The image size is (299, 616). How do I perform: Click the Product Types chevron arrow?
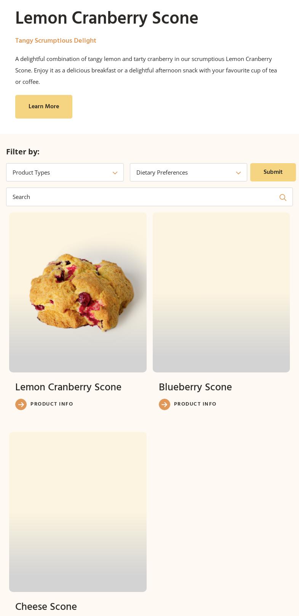click(115, 173)
